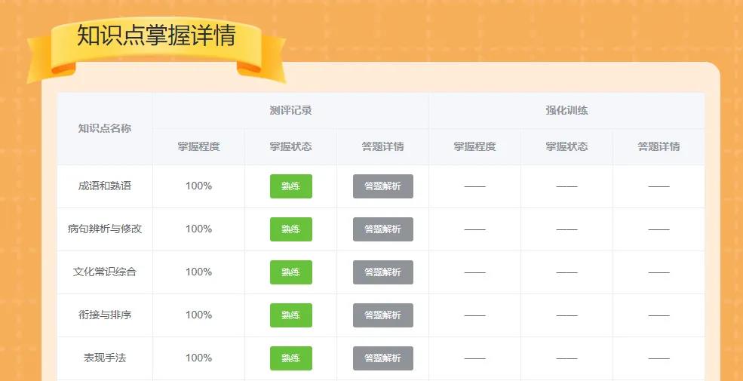Click the 知识点名称 column header
Image resolution: width=743 pixels, height=381 pixels.
[x=105, y=128]
